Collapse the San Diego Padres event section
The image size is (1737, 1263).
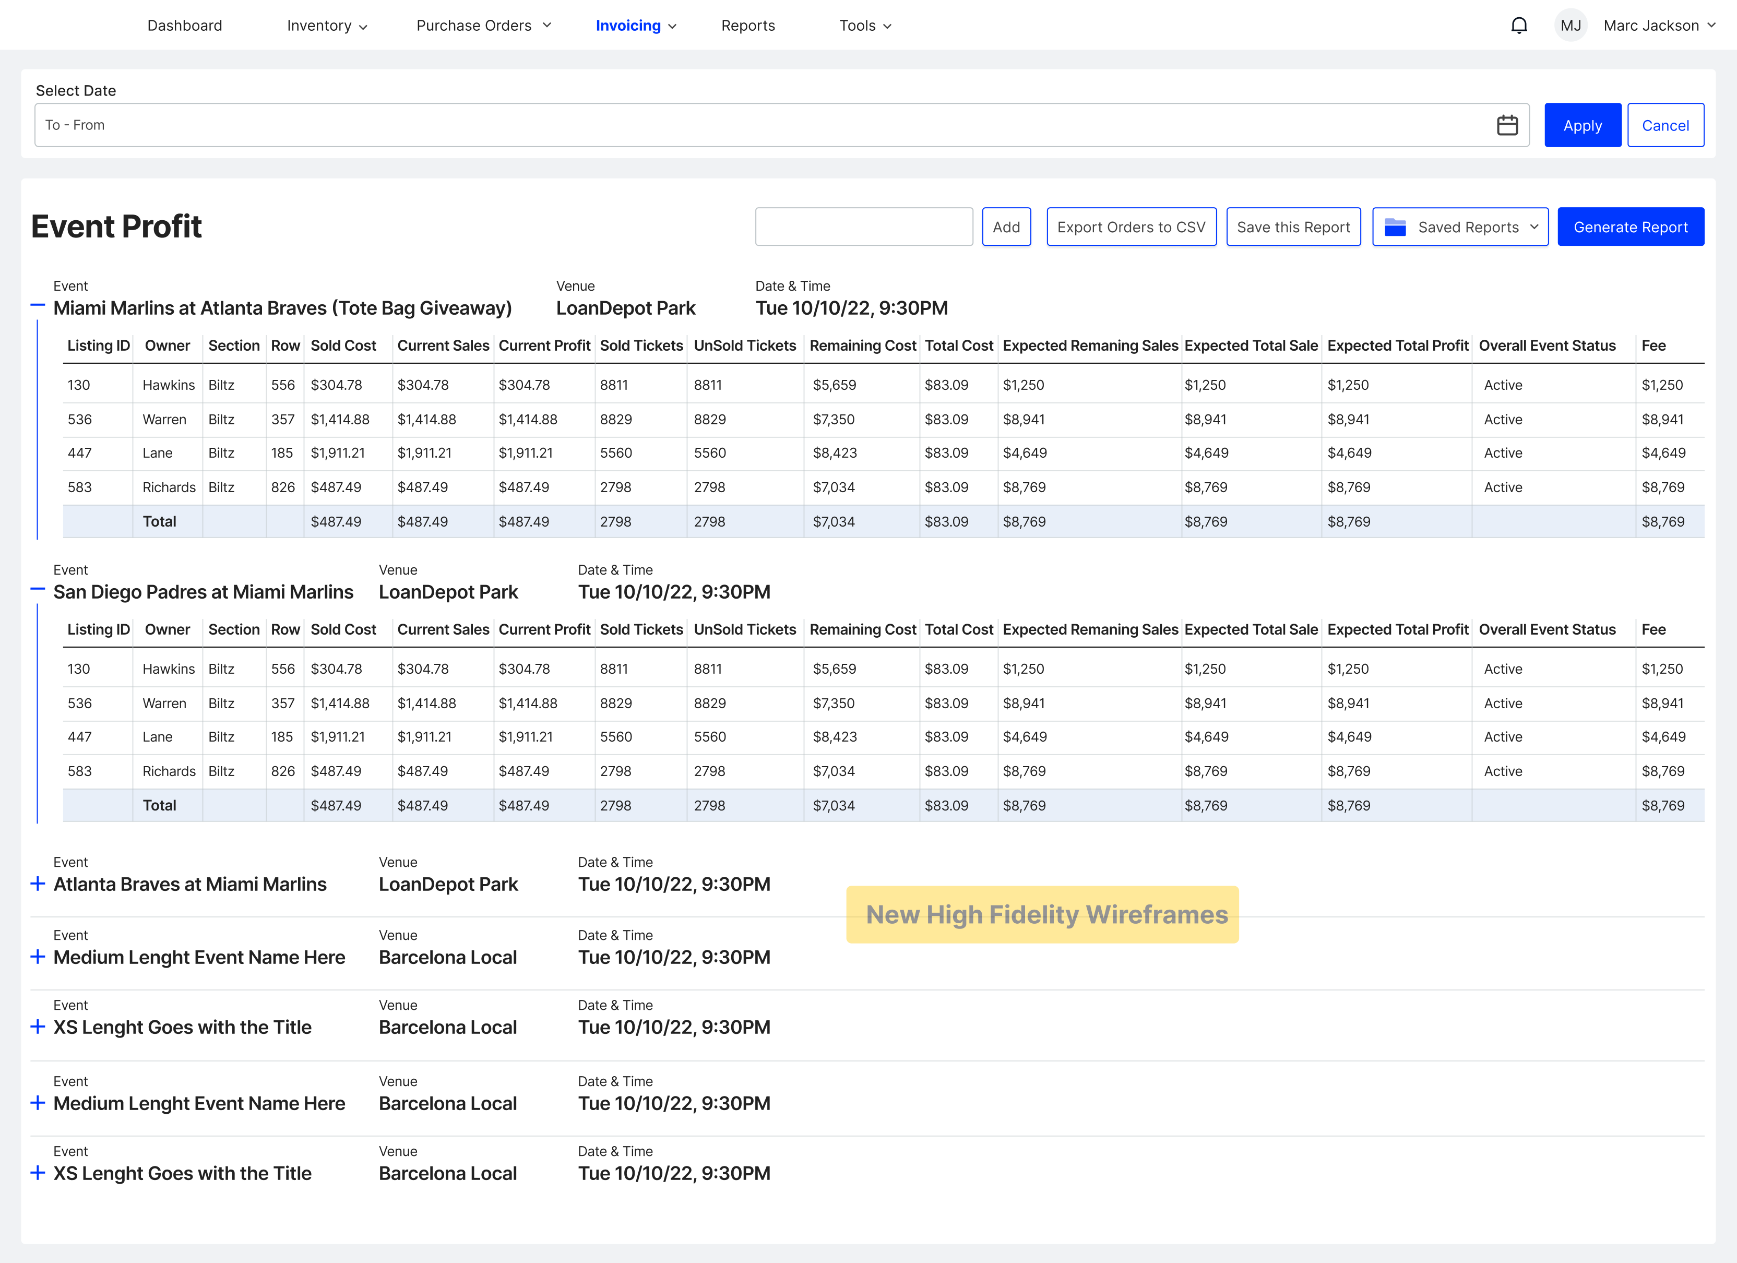(x=38, y=590)
